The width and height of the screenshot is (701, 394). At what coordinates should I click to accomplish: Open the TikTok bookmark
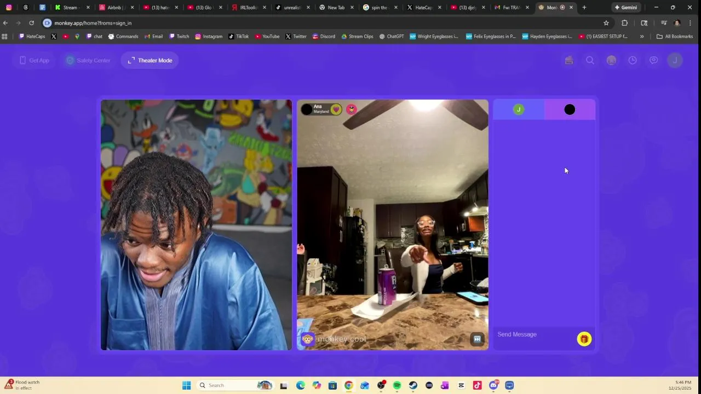pos(239,37)
